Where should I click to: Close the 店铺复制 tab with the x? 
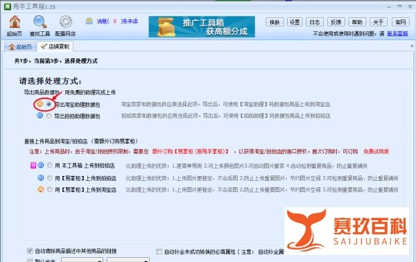click(x=412, y=46)
